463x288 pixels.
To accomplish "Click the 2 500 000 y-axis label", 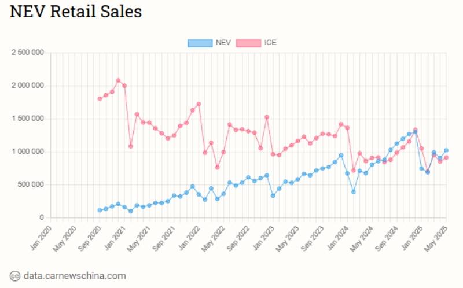I will tap(28, 53).
